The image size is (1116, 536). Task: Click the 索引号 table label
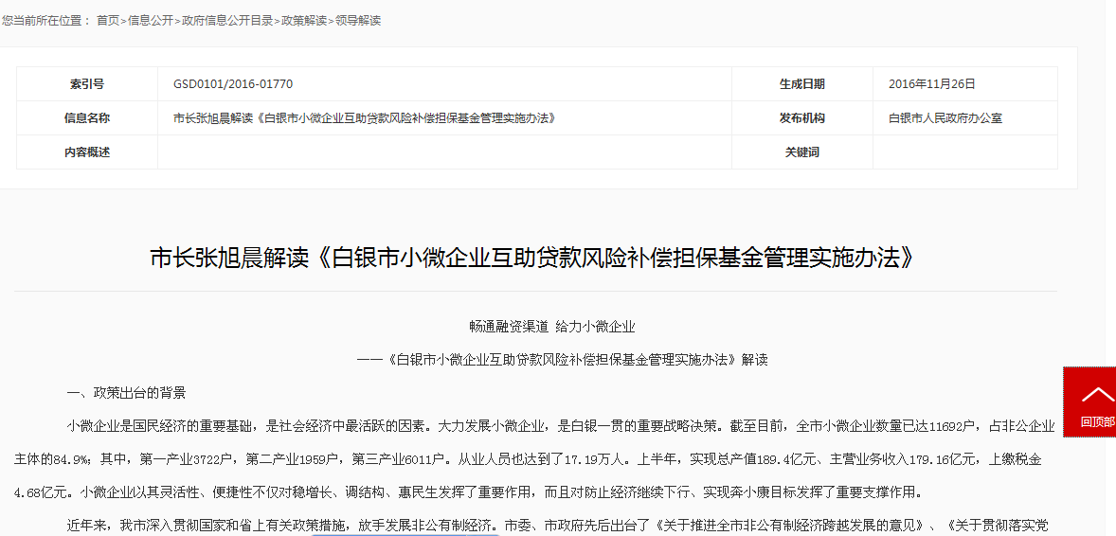point(87,84)
